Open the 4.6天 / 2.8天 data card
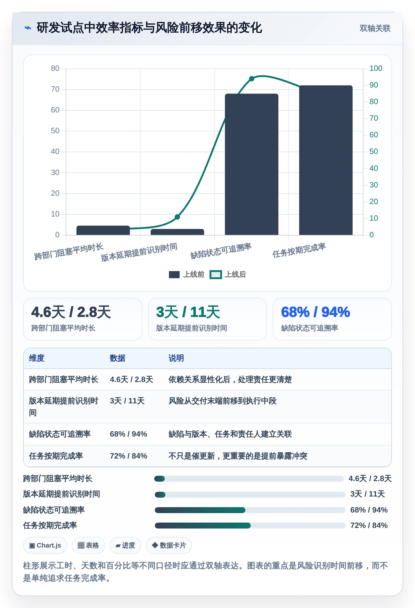The height and width of the screenshot is (608, 415). 83,319
